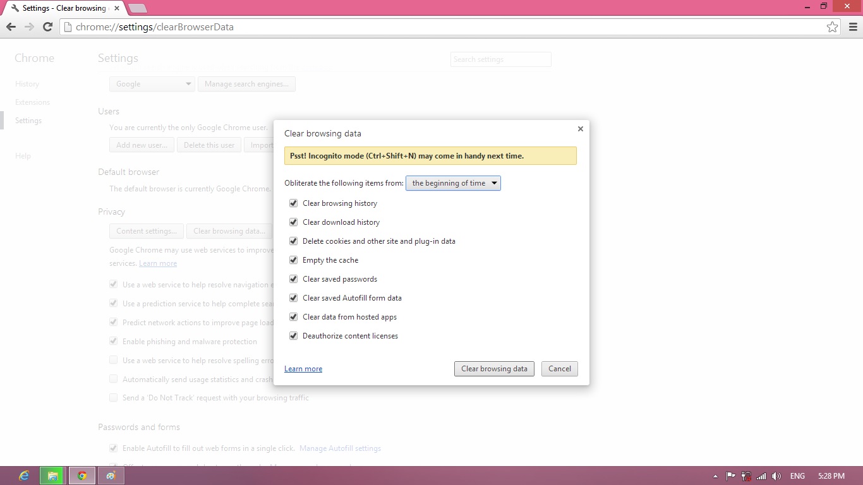Viewport: 863px width, 485px height.
Task: Uncheck Clear browsing history
Action: (x=293, y=203)
